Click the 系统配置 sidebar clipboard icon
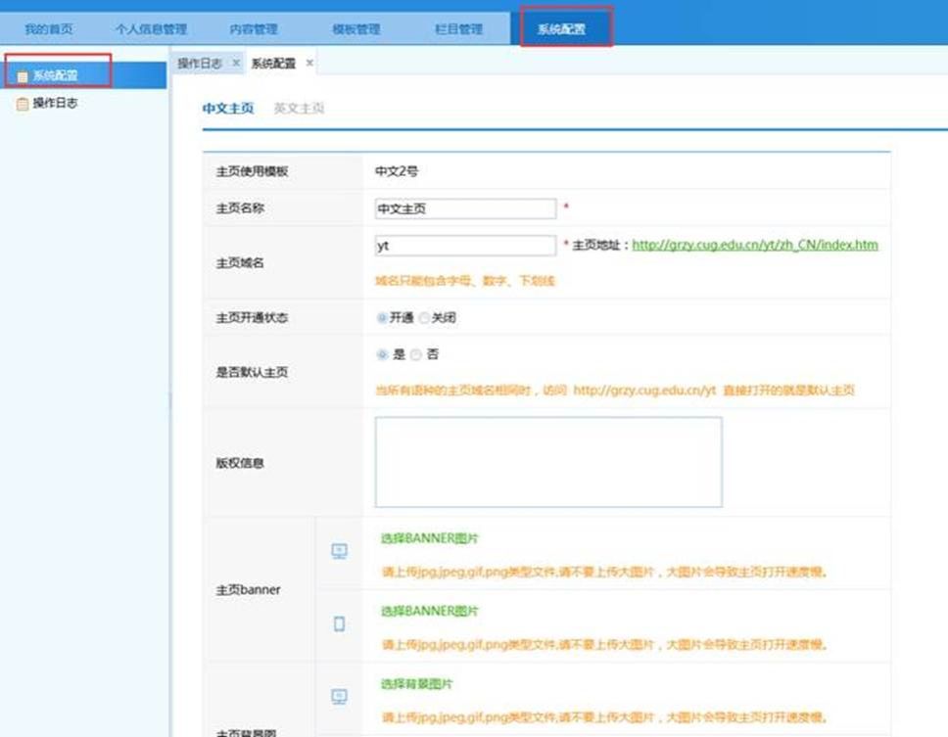This screenshot has width=948, height=737. coord(23,76)
